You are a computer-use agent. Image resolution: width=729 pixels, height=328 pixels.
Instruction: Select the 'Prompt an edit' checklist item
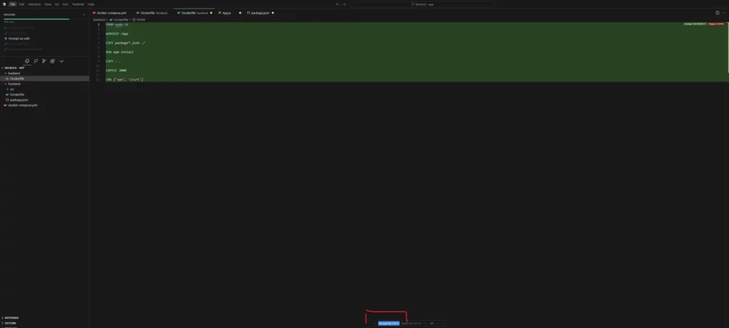click(19, 38)
